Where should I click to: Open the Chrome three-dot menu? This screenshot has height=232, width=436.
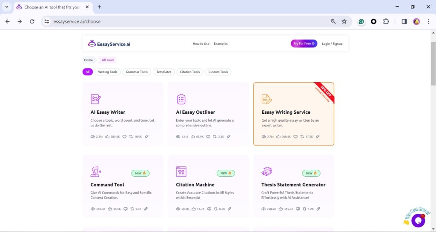(x=428, y=21)
